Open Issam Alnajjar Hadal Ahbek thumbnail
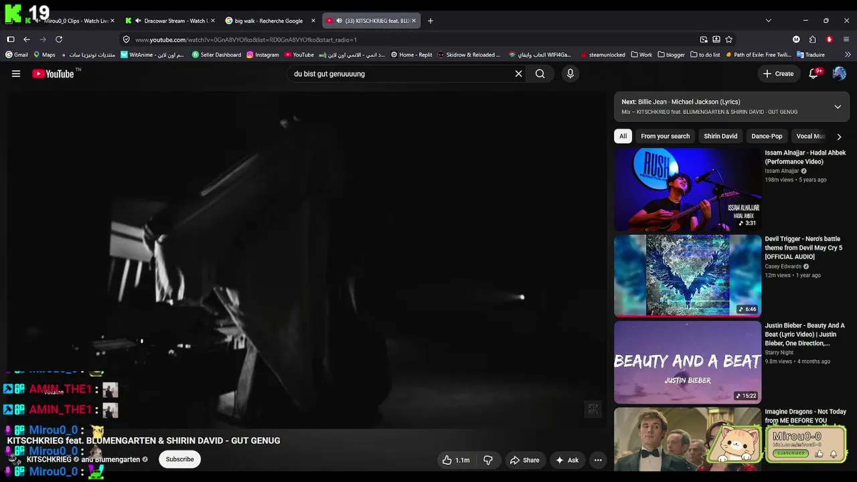The width and height of the screenshot is (857, 482). pyautogui.click(x=688, y=189)
